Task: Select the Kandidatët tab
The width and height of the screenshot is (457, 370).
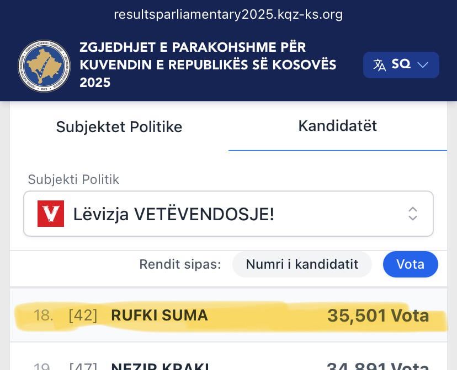Action: click(337, 126)
